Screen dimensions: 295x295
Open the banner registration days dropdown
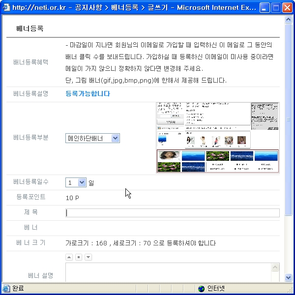76,182
